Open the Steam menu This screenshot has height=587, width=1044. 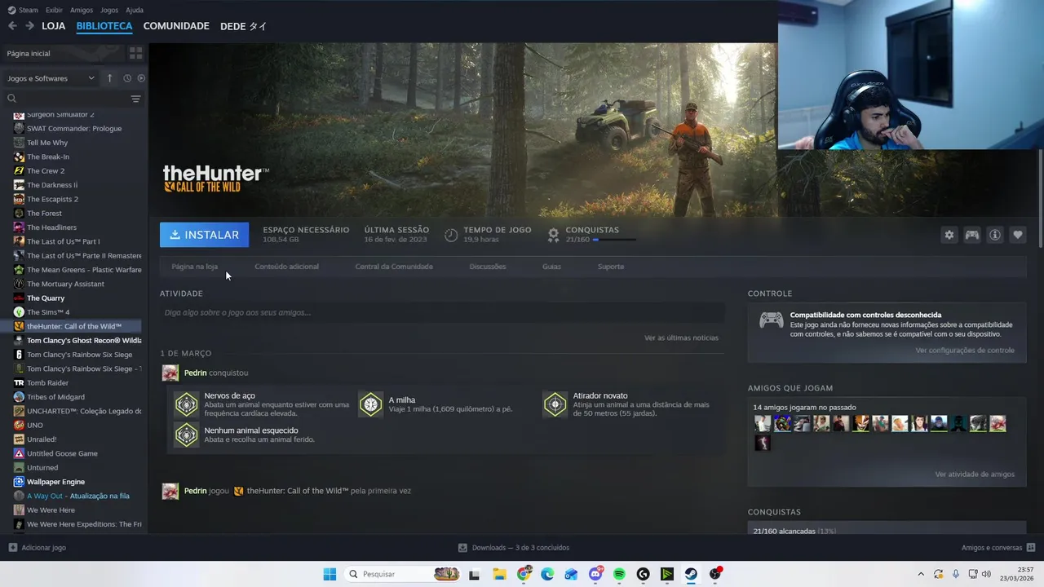coord(23,10)
